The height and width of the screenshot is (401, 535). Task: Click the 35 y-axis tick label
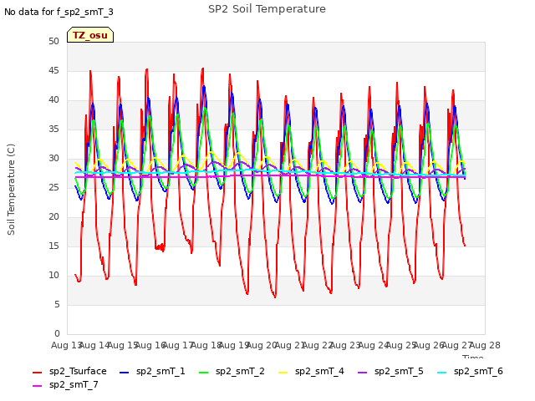tap(53, 129)
